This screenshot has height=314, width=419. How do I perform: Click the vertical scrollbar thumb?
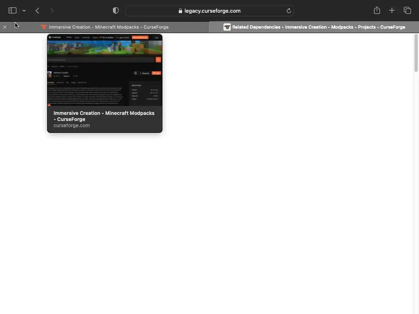point(416,53)
